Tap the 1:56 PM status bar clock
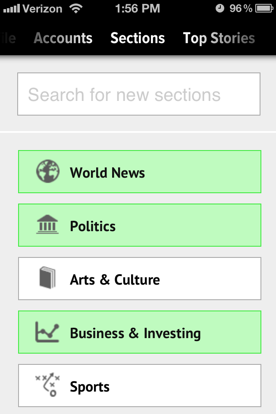 click(138, 9)
